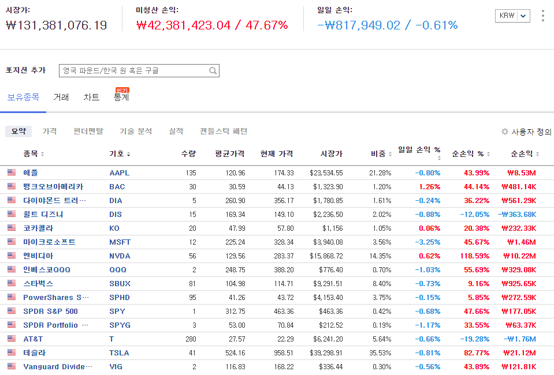
Task: Click the US flag in 애플 row
Action: [x=12, y=172]
